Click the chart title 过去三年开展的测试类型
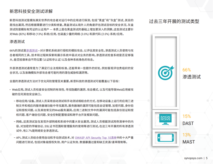The height and width of the screenshot is (164, 213). [x=174, y=22]
